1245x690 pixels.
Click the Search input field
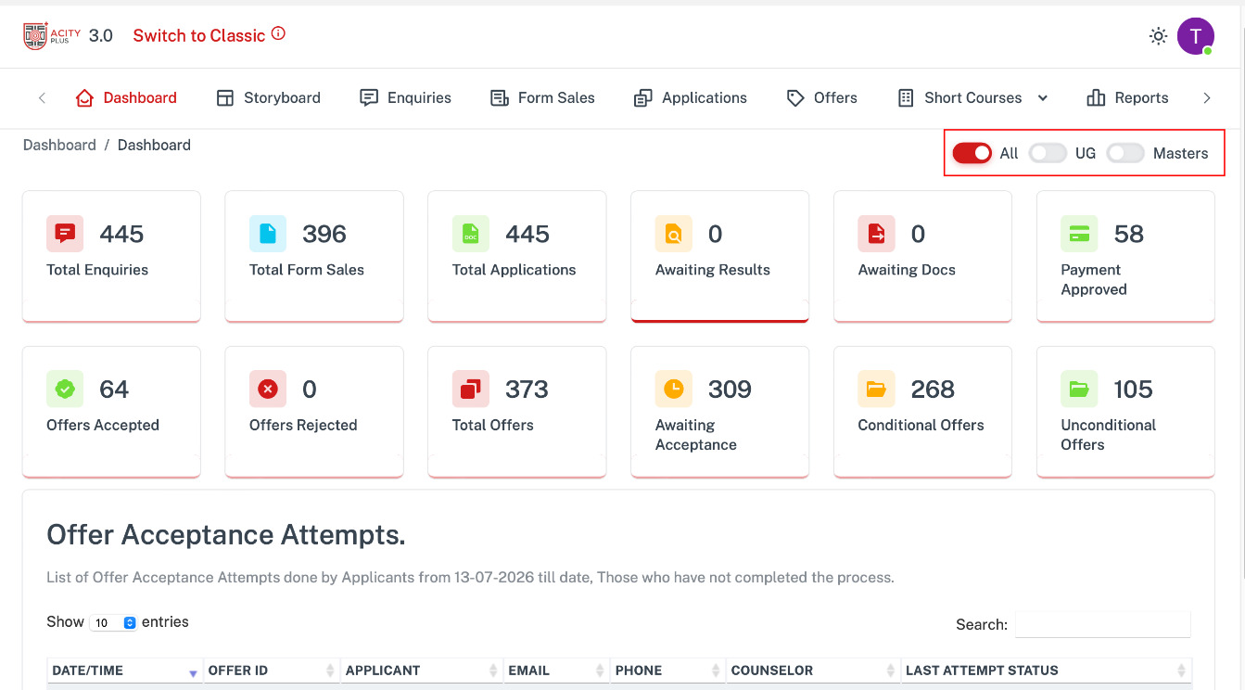pos(1103,624)
